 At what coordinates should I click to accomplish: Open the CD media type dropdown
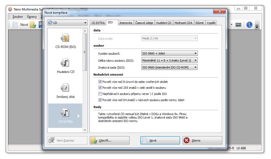[67, 23]
